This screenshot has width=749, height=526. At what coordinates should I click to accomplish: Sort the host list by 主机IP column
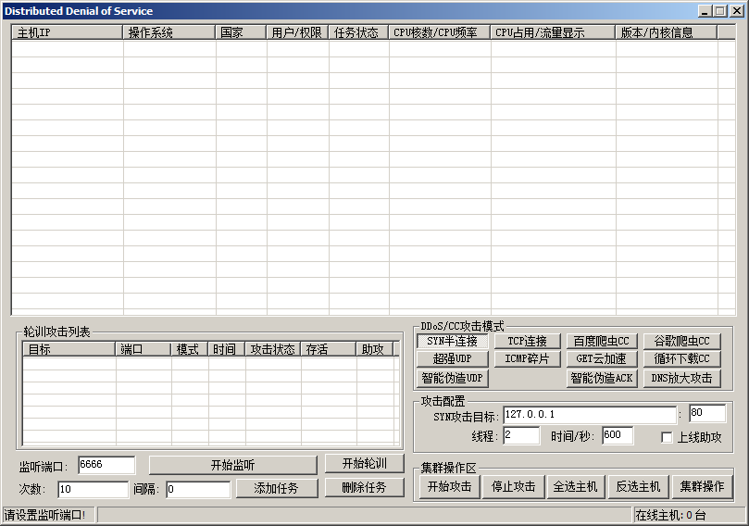pyautogui.click(x=67, y=32)
